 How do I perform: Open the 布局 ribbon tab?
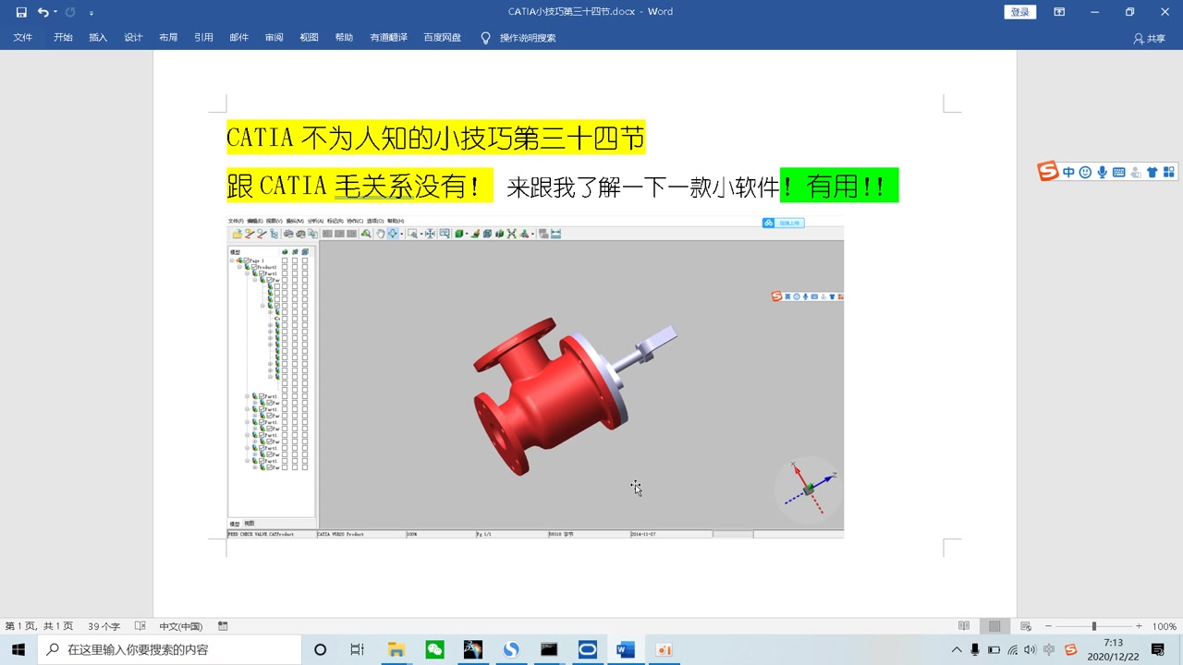[x=168, y=38]
